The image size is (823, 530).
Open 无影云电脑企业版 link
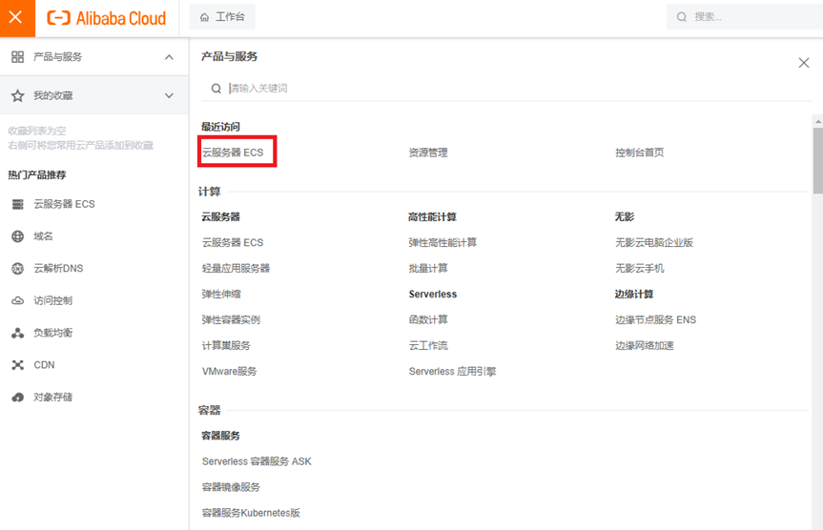pos(654,242)
